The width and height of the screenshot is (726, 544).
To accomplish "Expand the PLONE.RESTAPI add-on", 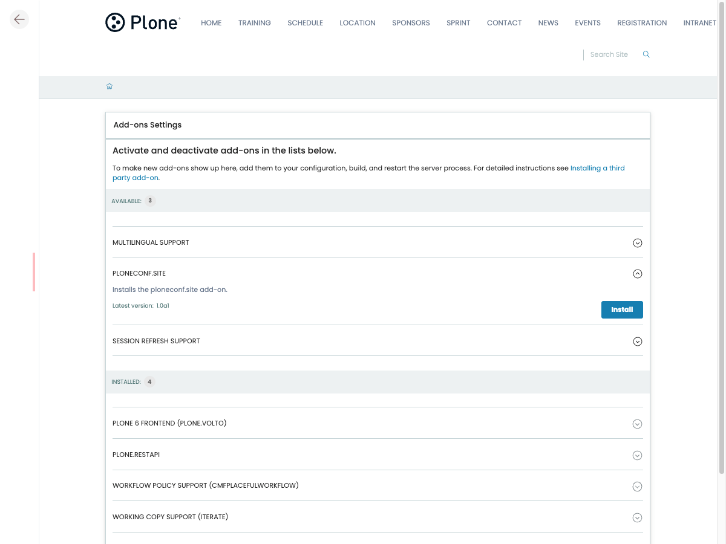I will click(x=637, y=455).
